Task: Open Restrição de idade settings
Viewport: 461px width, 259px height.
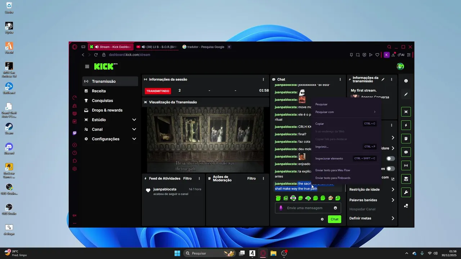Action: pyautogui.click(x=372, y=190)
